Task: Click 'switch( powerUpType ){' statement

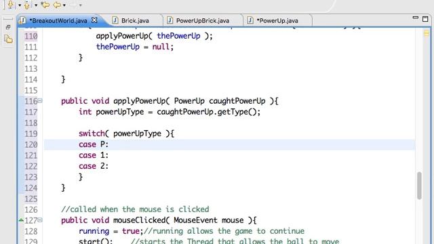Action: pos(126,134)
